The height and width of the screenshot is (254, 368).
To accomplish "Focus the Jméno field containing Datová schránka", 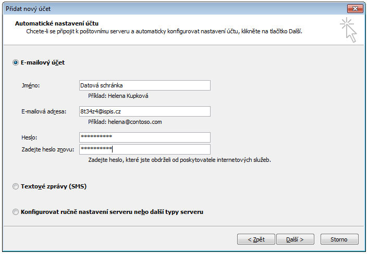I will pyautogui.click(x=144, y=85).
